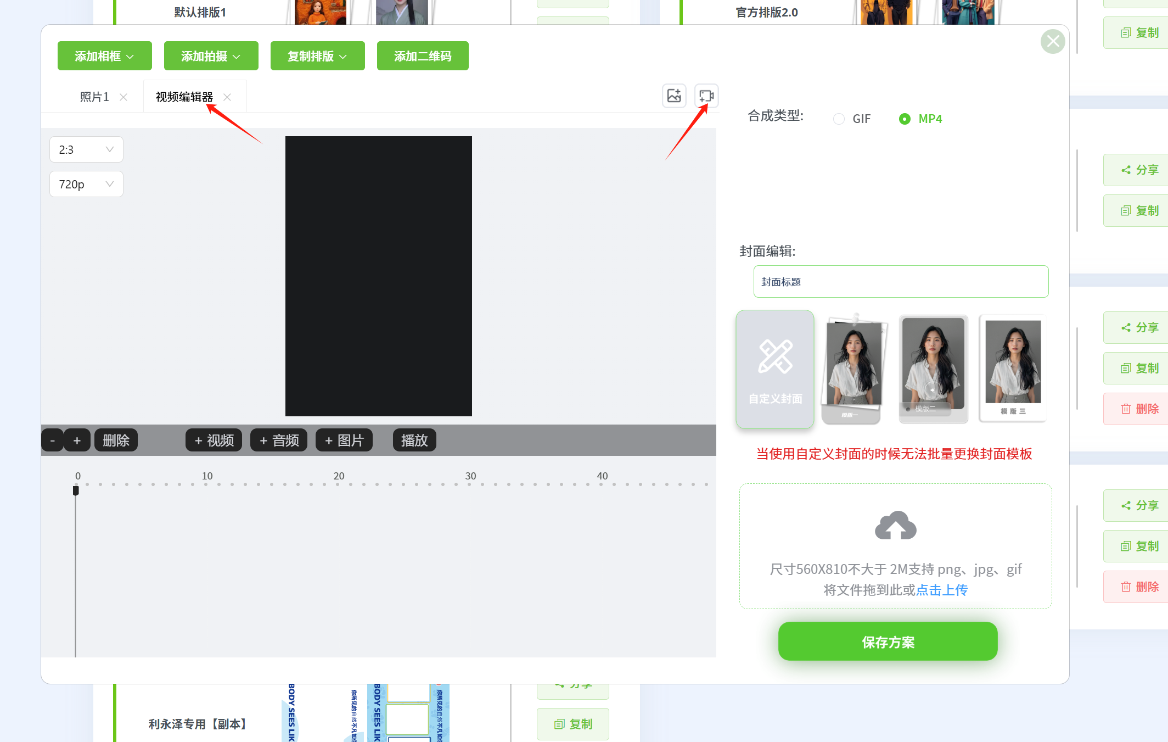Click 复制 button beside 利永泽专用【副本】

(x=573, y=724)
